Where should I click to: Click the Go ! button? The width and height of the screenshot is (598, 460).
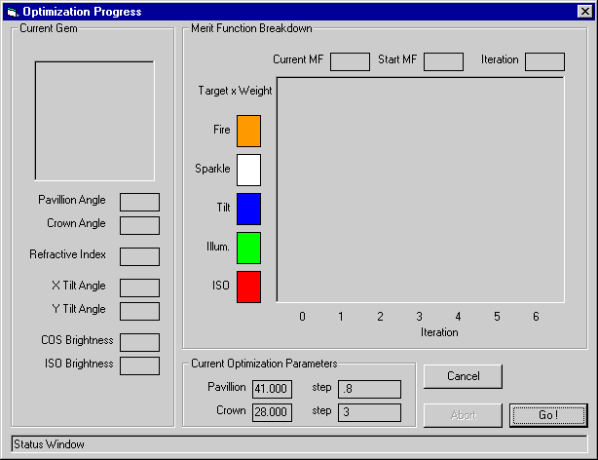(x=548, y=415)
